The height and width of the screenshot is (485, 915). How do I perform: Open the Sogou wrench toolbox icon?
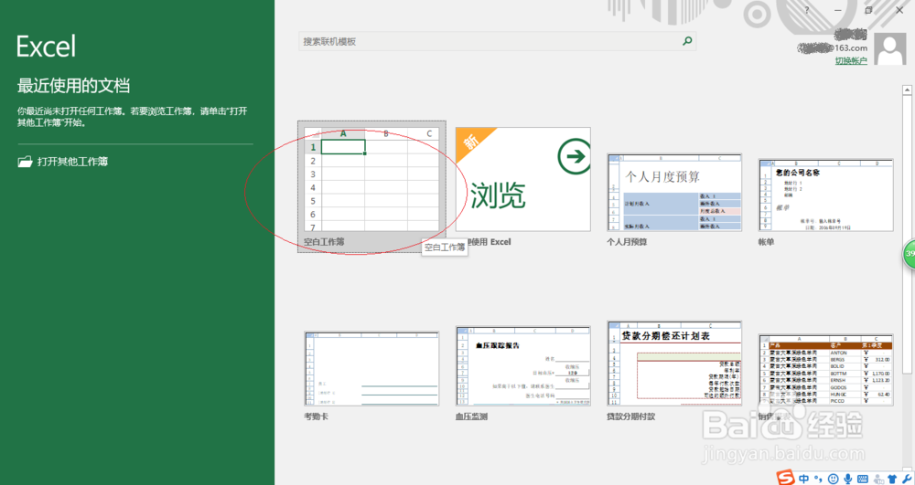(907, 479)
